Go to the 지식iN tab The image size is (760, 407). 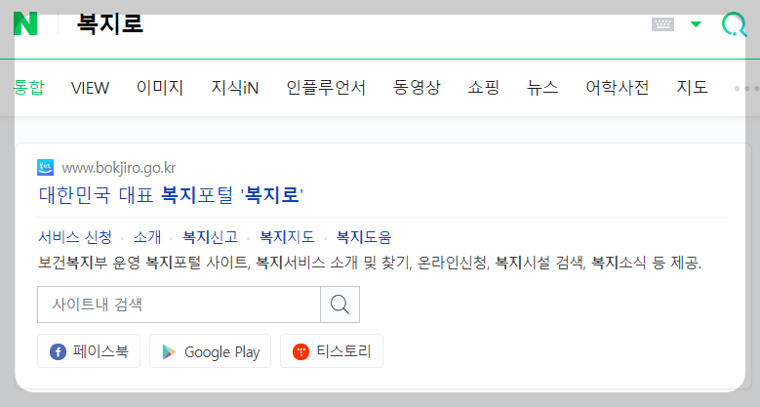click(234, 88)
